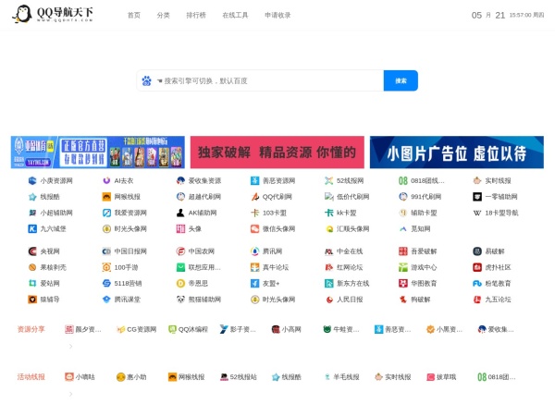The image size is (555, 416).
Task: Click the 5118营销 blue icon
Action: (x=106, y=284)
